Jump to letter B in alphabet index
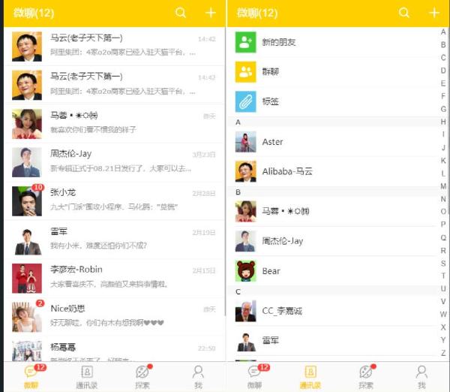Viewport: 450px width, 392px height. click(x=443, y=45)
